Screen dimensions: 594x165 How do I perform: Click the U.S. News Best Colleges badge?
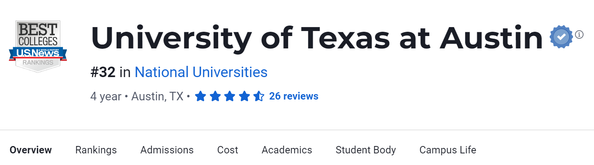38,46
